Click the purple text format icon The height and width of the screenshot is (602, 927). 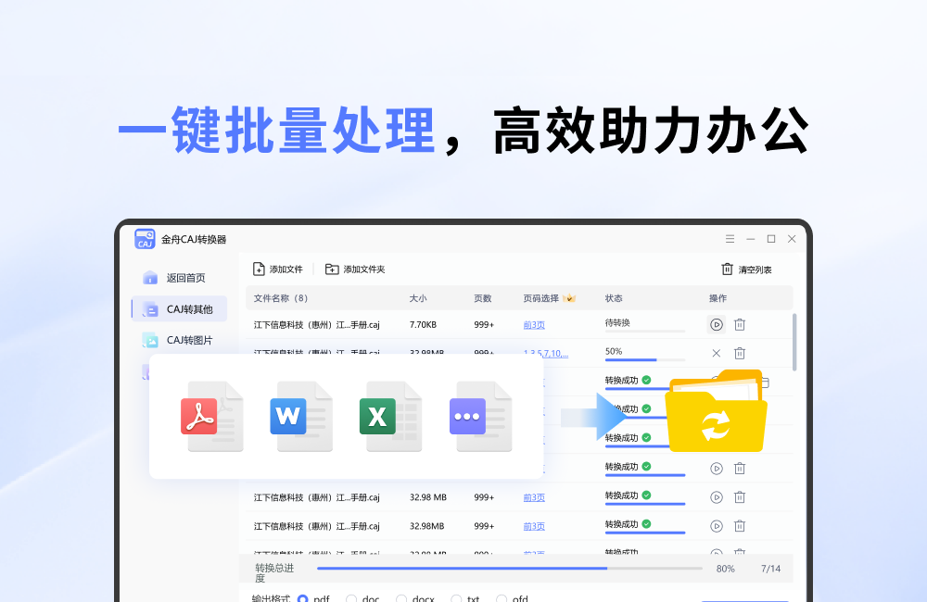click(x=480, y=416)
